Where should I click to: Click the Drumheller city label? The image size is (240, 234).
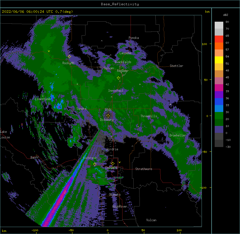click(x=178, y=135)
